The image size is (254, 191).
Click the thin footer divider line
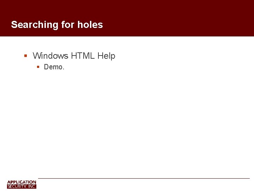144,178
